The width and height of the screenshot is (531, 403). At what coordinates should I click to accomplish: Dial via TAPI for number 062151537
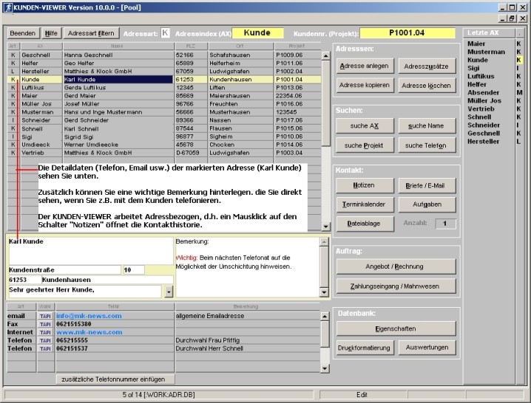[45, 349]
